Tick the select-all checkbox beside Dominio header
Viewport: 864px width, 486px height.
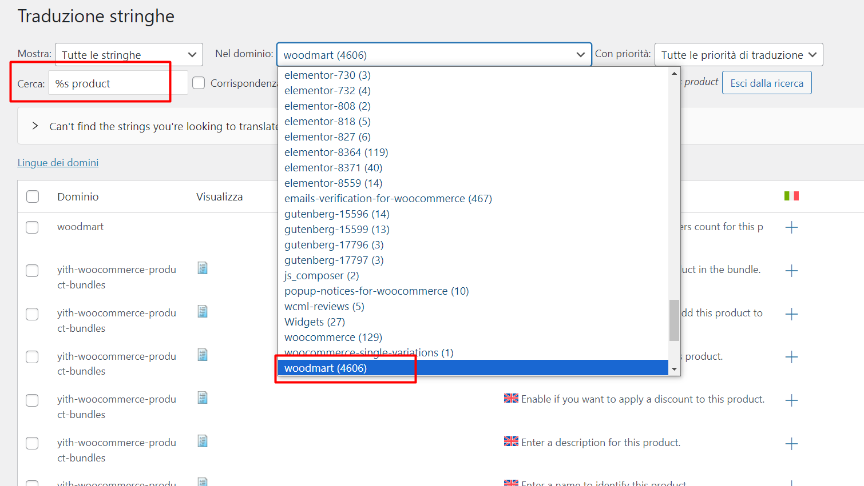(33, 196)
